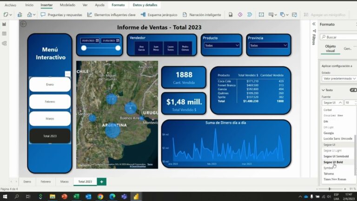
Task: Choose Tahoma font option
Action: (x=329, y=174)
